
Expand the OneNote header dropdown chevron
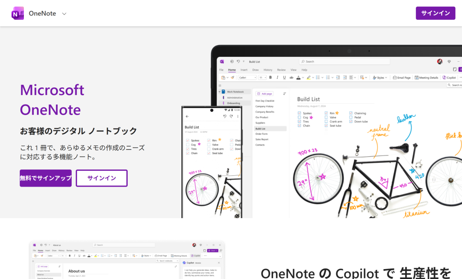64,14
